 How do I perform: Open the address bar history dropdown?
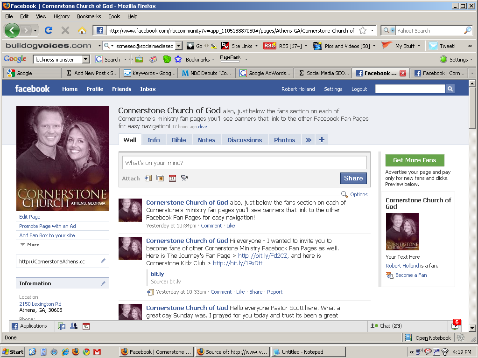point(372,30)
